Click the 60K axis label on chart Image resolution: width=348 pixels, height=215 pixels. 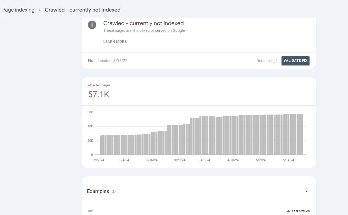point(90,112)
